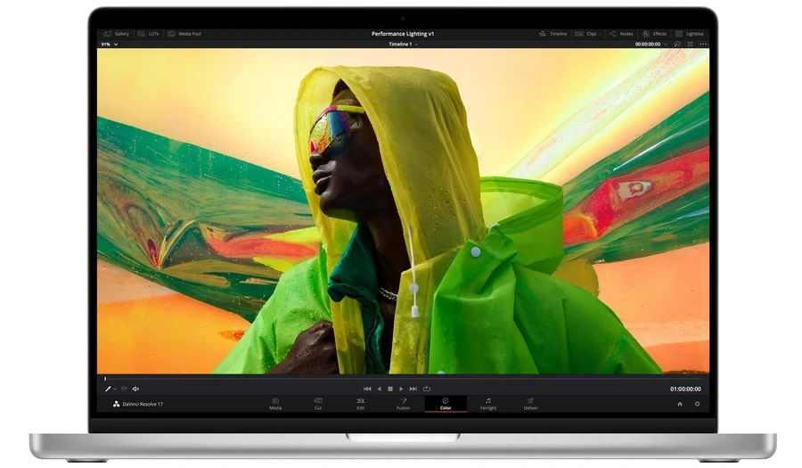Play the clip in reverse
Viewport: 802px width, 468px height.
click(x=379, y=390)
